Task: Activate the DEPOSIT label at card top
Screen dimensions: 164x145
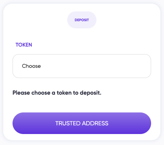Action: 82,20
